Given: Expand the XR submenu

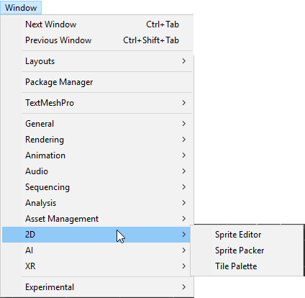Looking at the screenshot, I should 96,266.
